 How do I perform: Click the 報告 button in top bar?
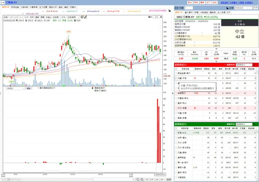pos(196,2)
